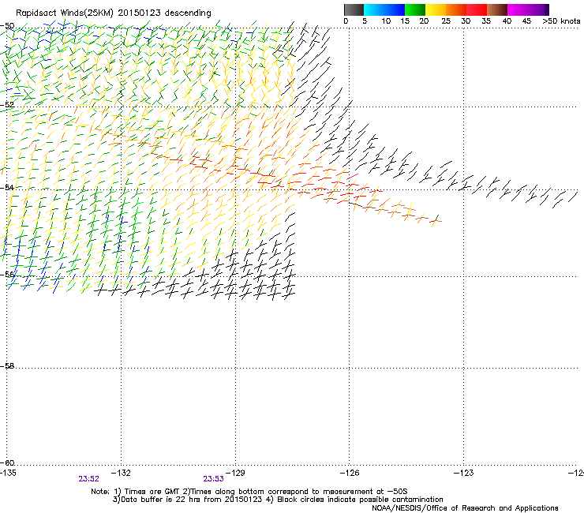Click the '-58' latitude label
The width and height of the screenshot is (584, 513).
point(7,366)
